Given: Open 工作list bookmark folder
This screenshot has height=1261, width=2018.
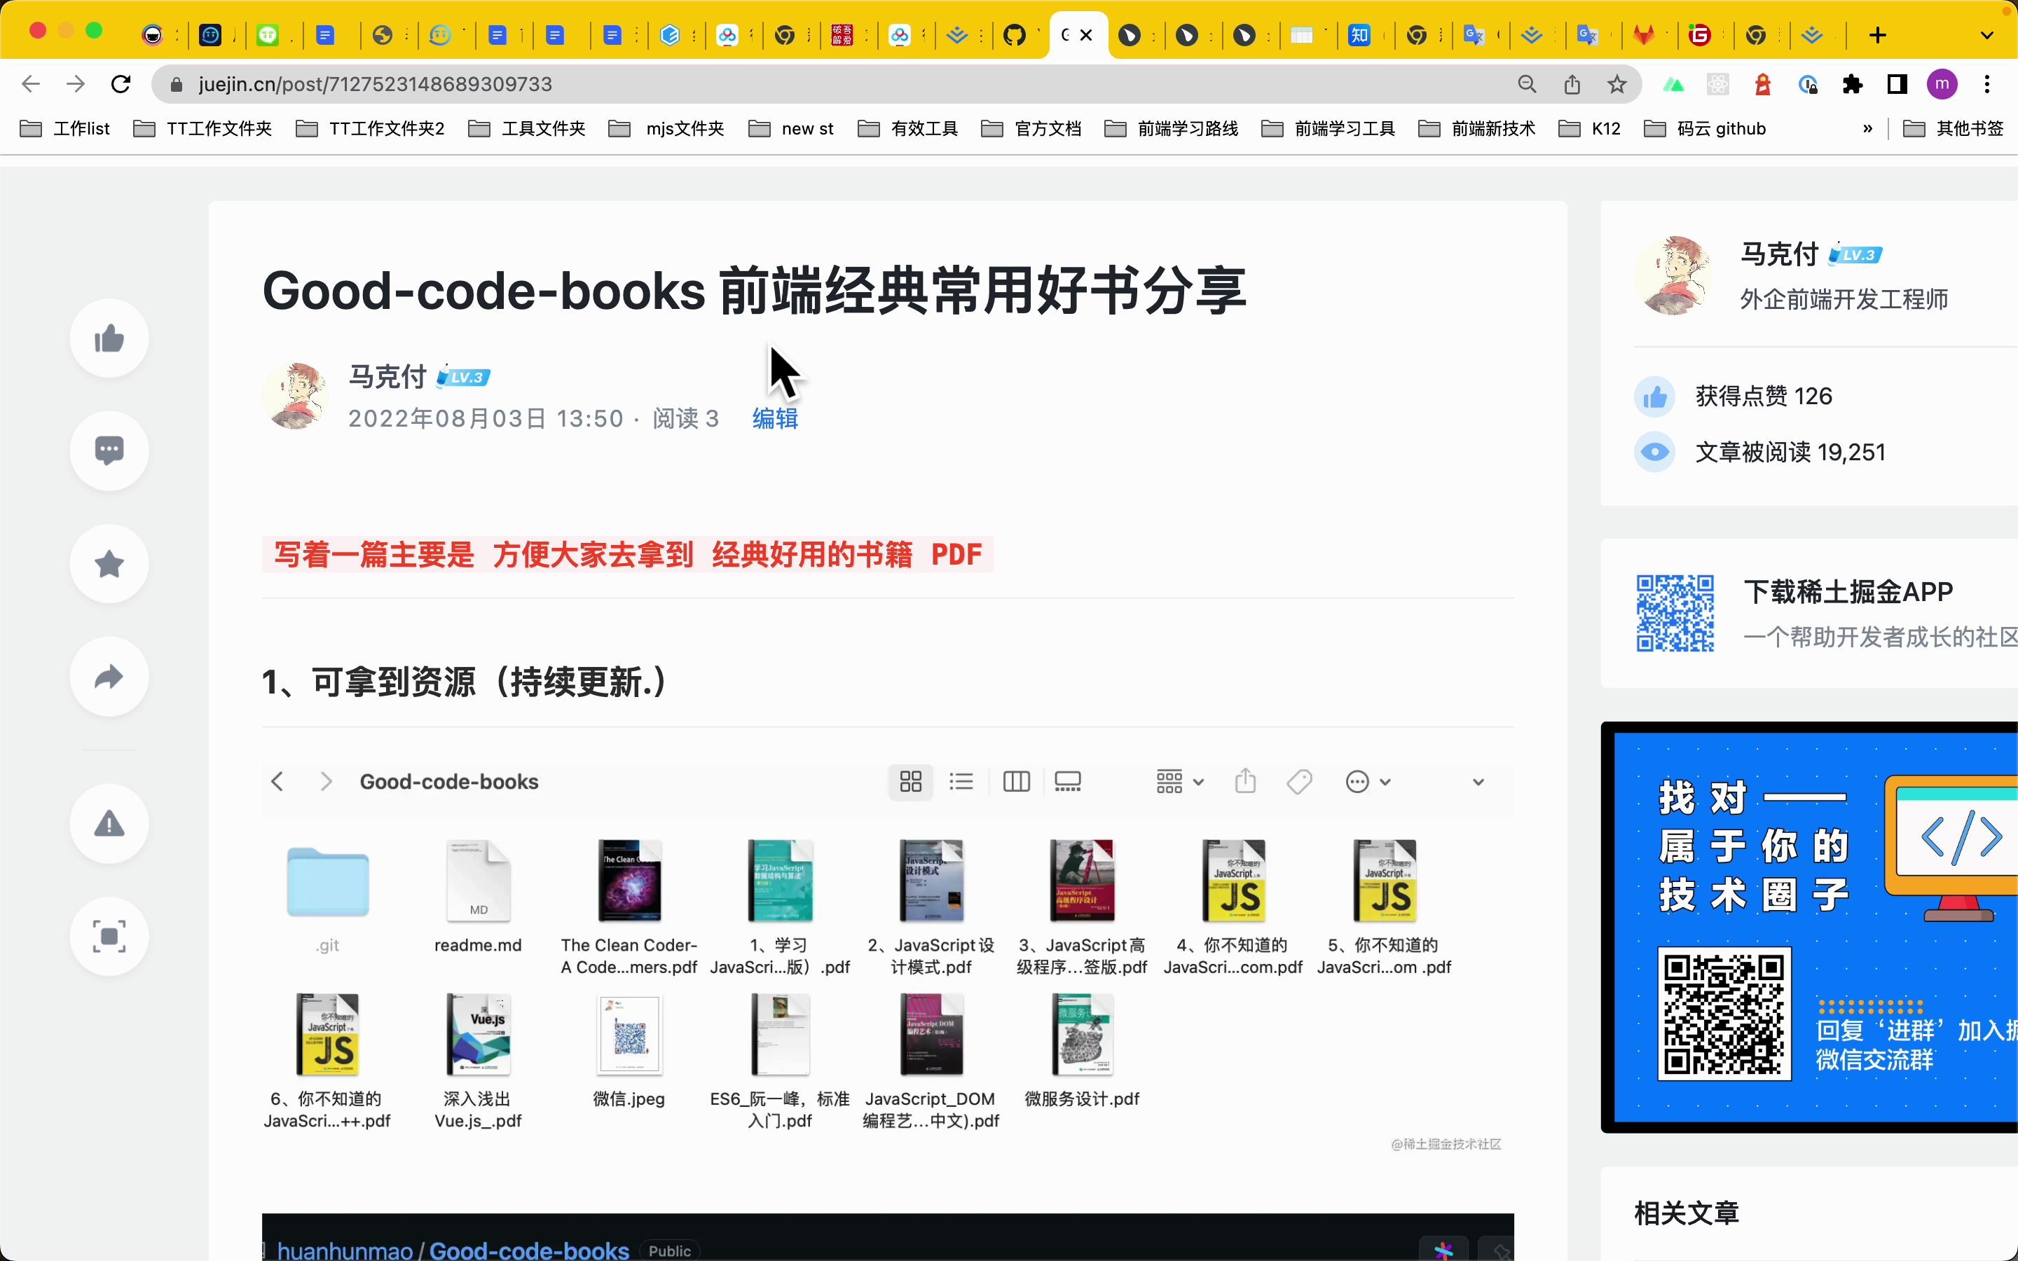Looking at the screenshot, I should click(x=65, y=128).
